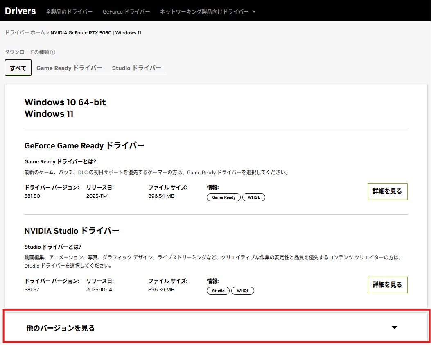Open GeForce ドライバー in the top navigation

tap(126, 12)
